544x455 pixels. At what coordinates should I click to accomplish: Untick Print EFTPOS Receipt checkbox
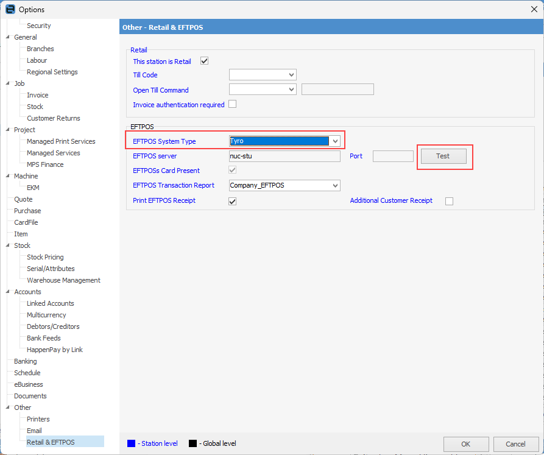click(232, 201)
